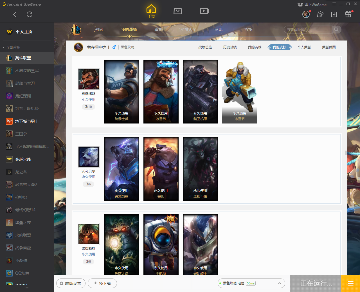Select 龙之谷 game
The width and height of the screenshot is (360, 292).
(27, 172)
